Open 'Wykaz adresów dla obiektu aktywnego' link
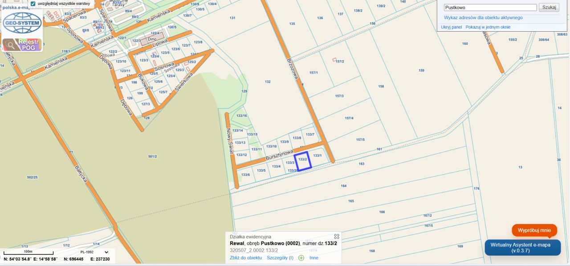The height and width of the screenshot is (266, 570). [x=483, y=18]
